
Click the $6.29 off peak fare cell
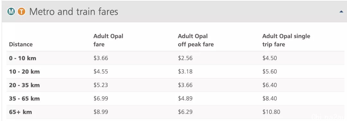[x=185, y=112]
